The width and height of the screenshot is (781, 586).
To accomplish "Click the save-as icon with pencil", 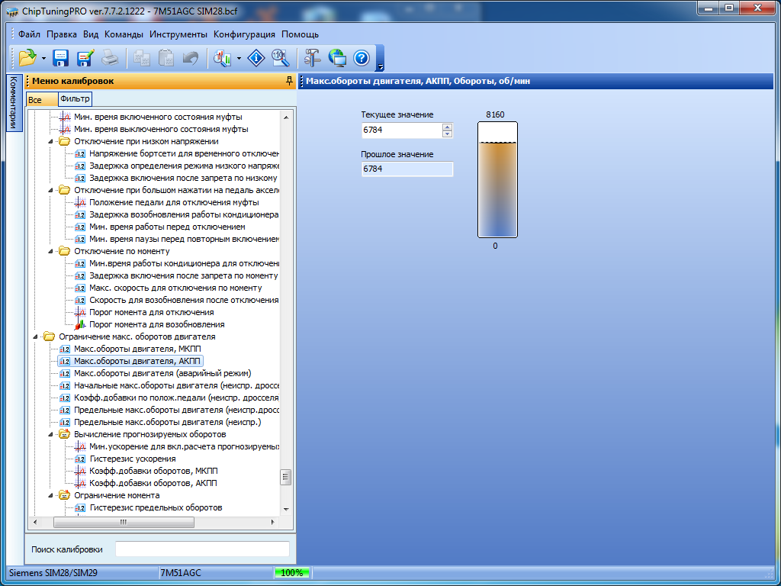I will coord(85,58).
